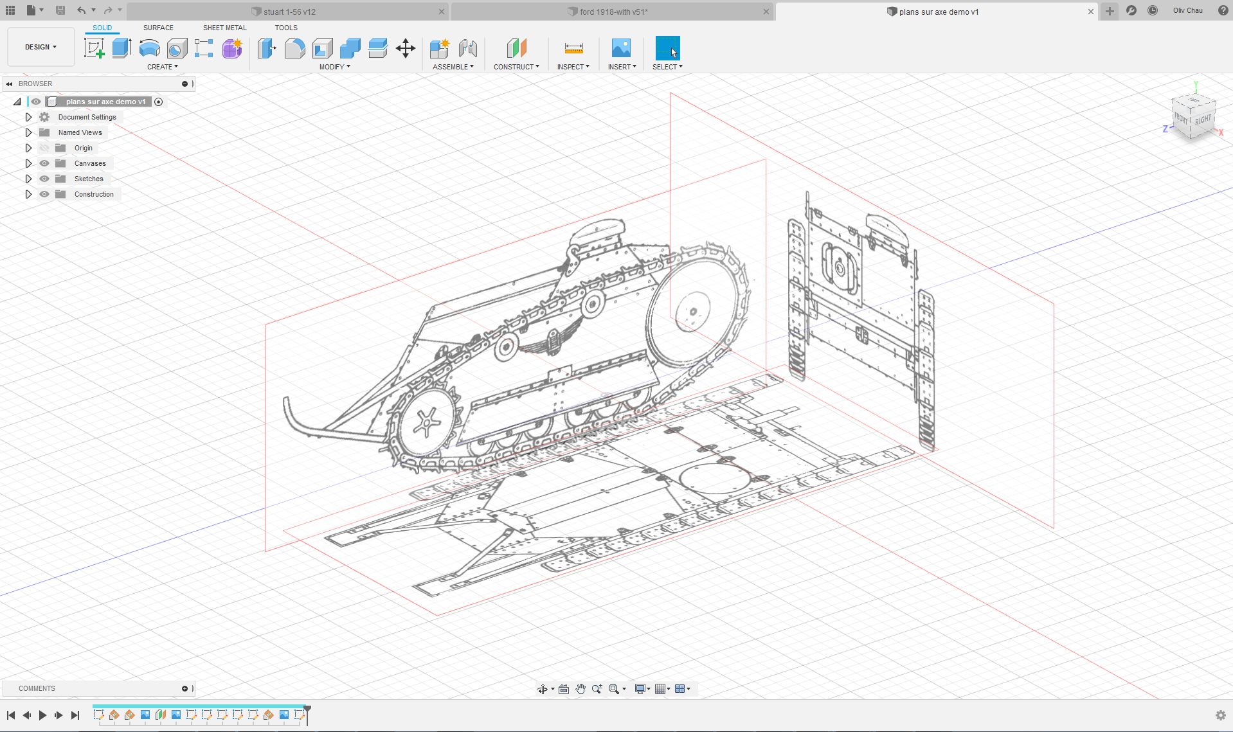
Task: Select the Revolve tool
Action: pyautogui.click(x=149, y=48)
